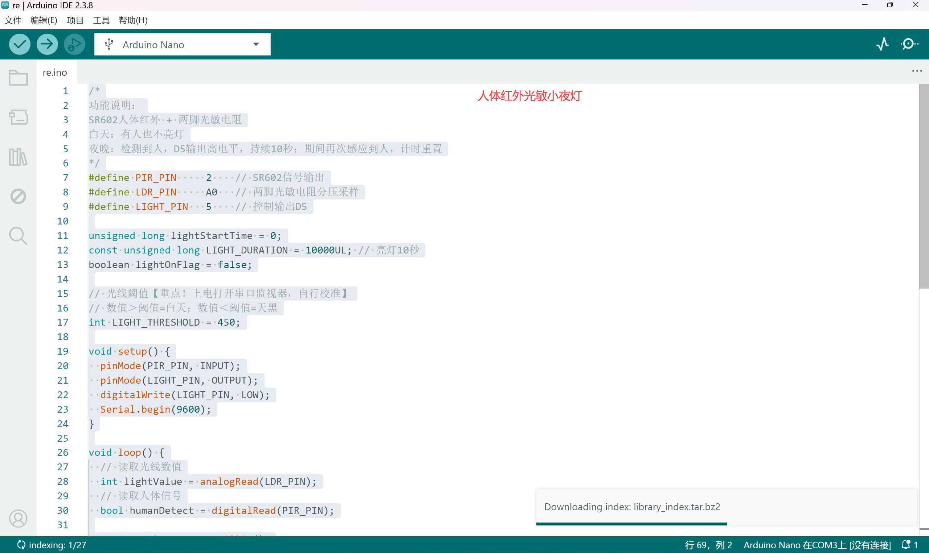The height and width of the screenshot is (553, 929).
Task: Open the Serial Plotter
Action: click(x=883, y=44)
